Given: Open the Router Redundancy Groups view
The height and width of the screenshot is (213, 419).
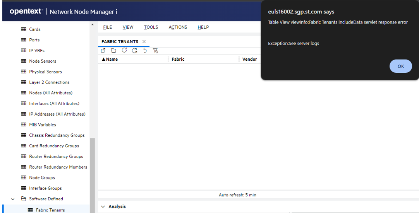Looking at the screenshot, I should pos(56,157).
